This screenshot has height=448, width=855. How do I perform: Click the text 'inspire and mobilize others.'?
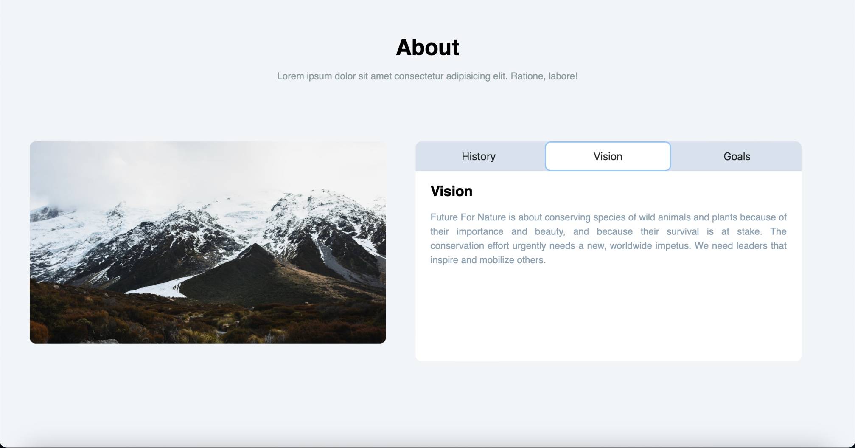(x=488, y=260)
